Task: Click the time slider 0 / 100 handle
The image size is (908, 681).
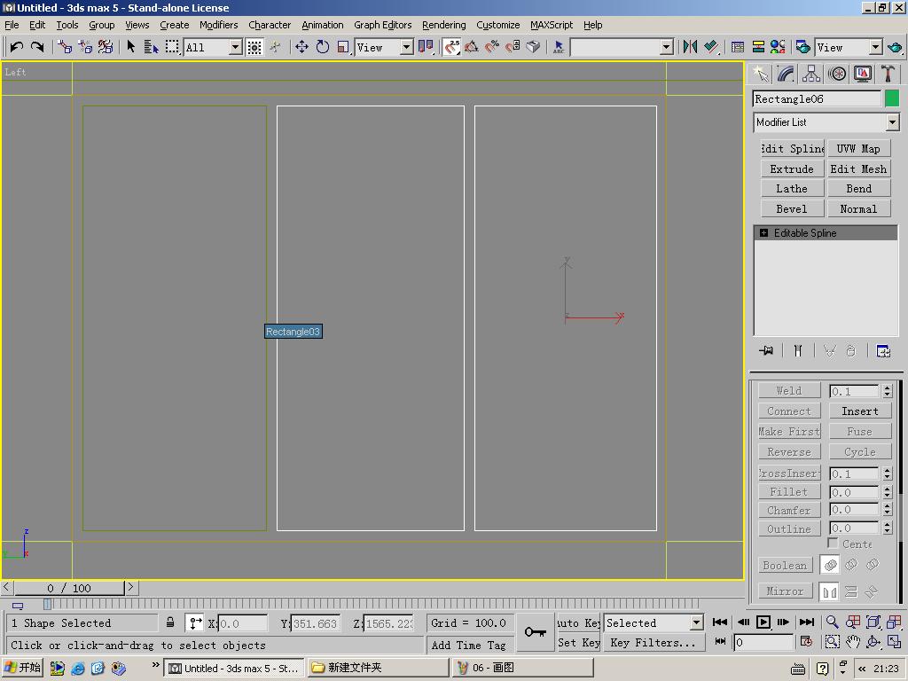Action: 69,589
